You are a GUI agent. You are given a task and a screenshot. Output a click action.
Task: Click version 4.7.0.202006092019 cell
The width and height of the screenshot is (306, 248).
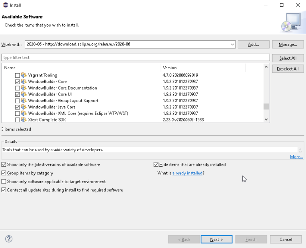[x=180, y=75]
